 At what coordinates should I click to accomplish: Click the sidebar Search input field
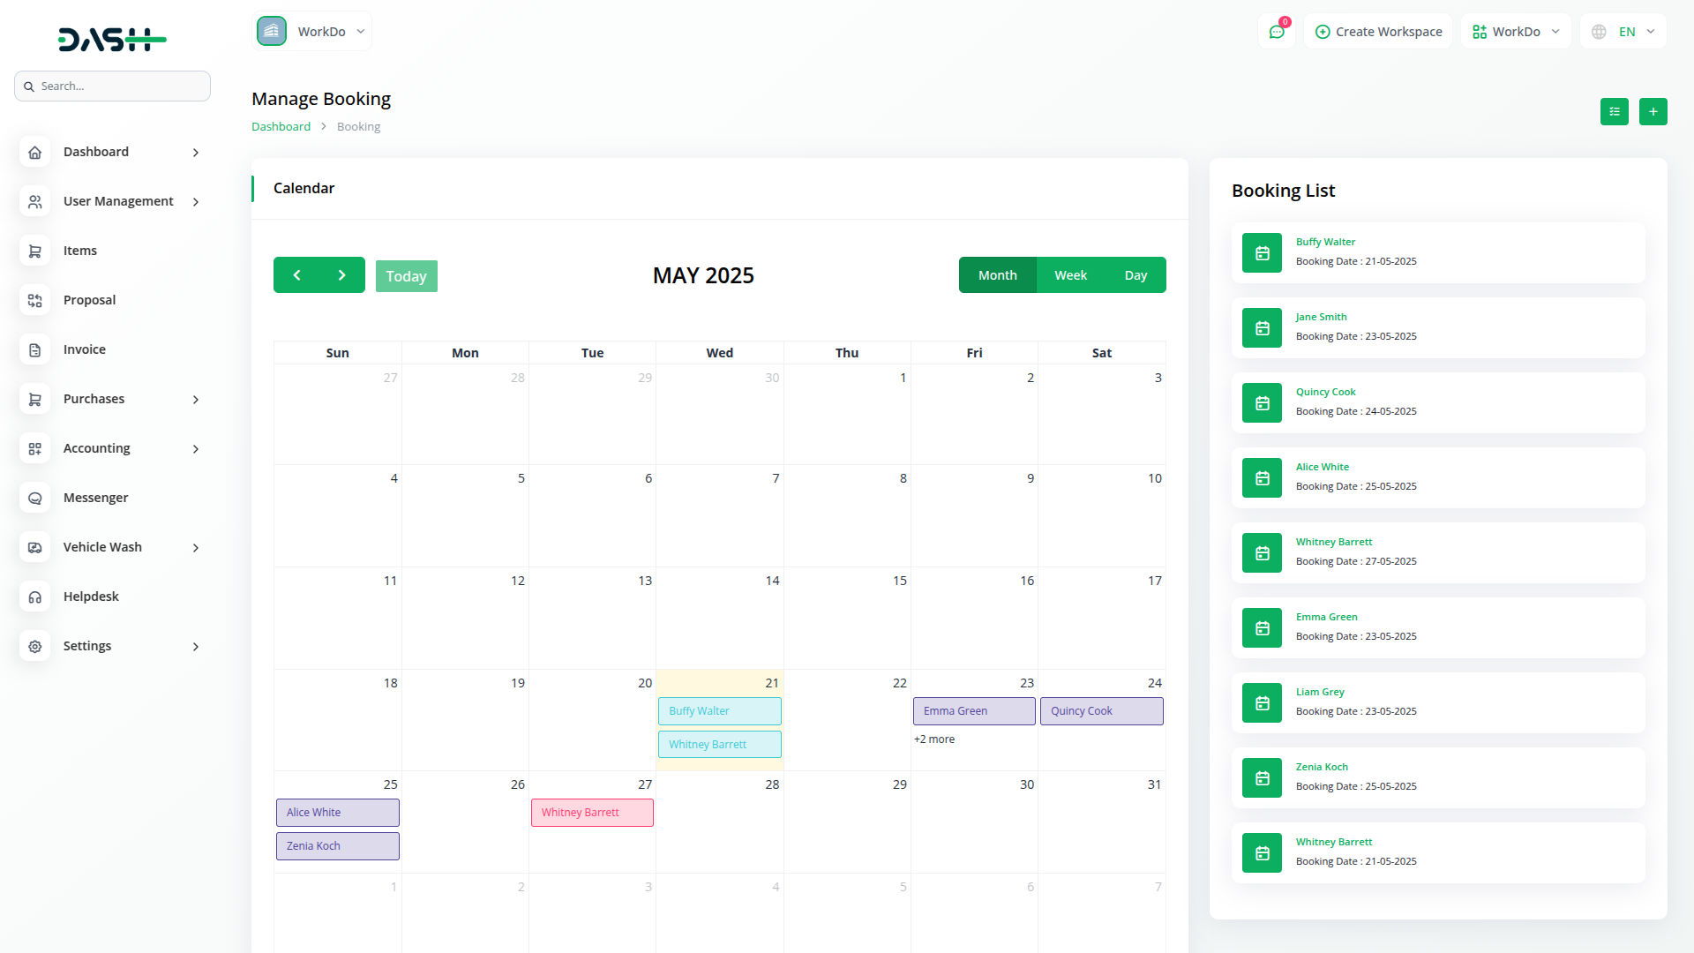(x=113, y=86)
